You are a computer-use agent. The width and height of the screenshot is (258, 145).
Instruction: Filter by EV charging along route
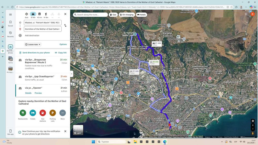click(127, 15)
